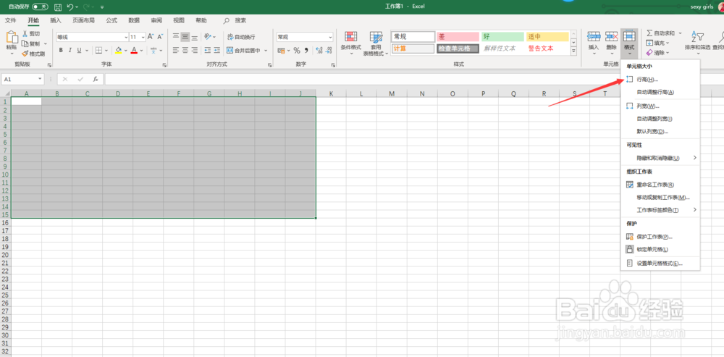Viewport: 724px width, 357px height.
Task: Click the align text left icon
Action: coord(176,51)
